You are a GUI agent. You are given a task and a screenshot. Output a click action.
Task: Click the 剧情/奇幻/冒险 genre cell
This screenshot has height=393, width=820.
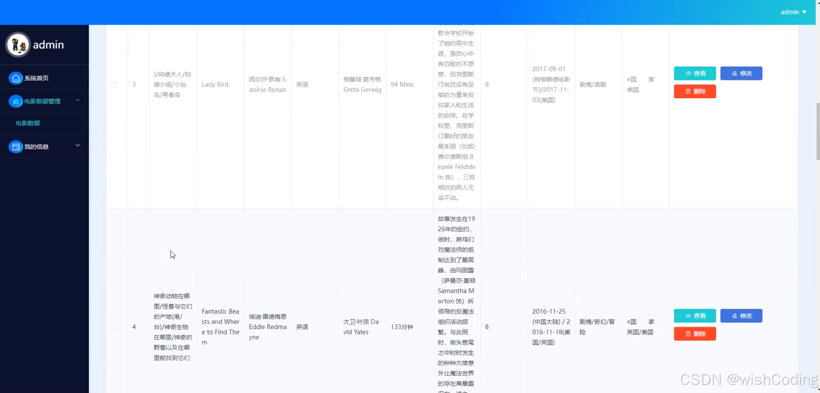coord(597,327)
